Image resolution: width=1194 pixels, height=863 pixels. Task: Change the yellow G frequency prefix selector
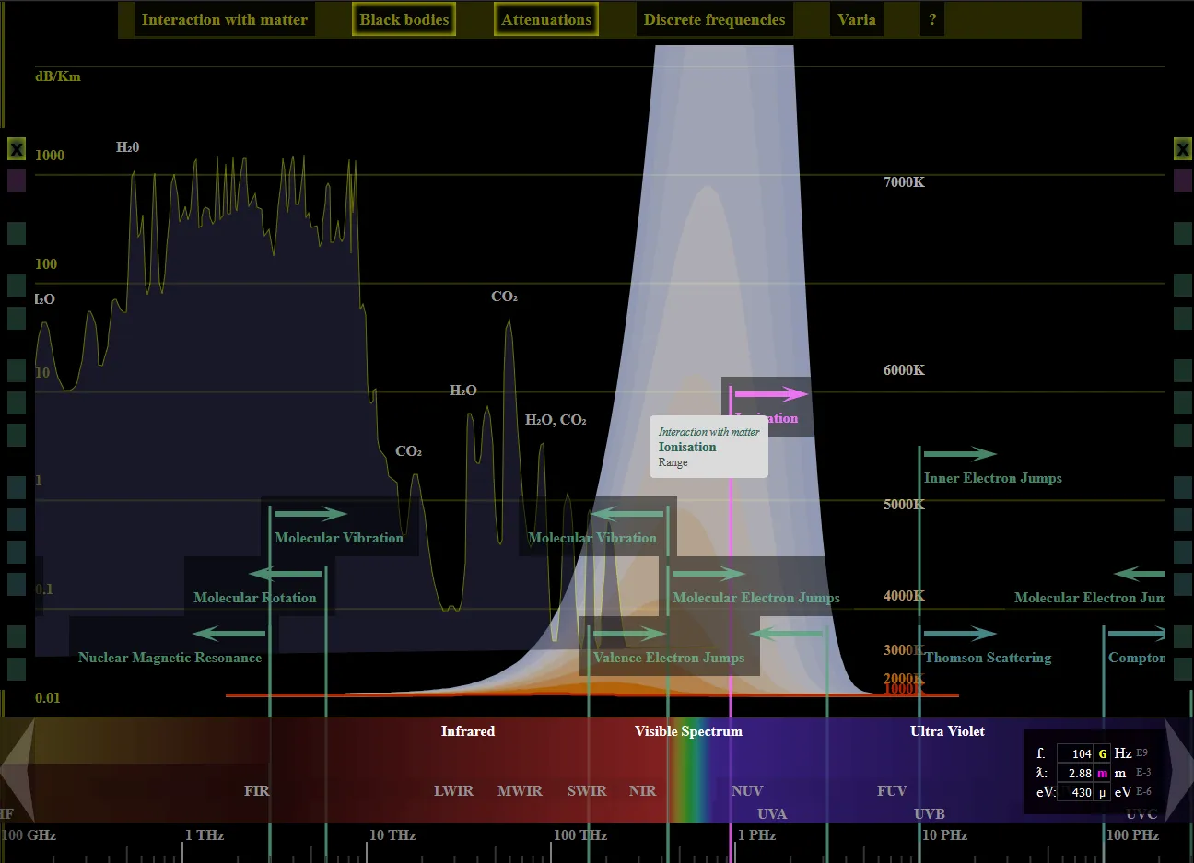tap(1101, 752)
